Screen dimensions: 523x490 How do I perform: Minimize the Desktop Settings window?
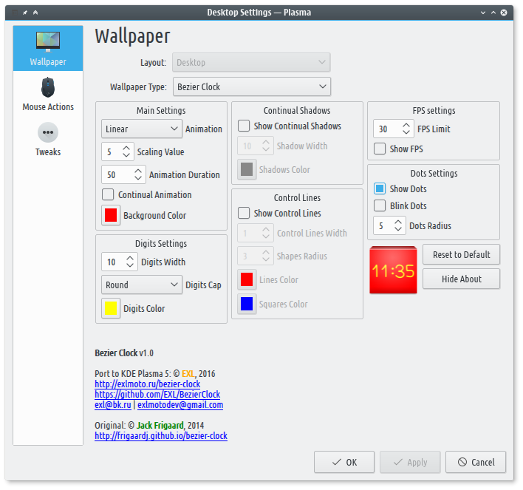click(483, 13)
